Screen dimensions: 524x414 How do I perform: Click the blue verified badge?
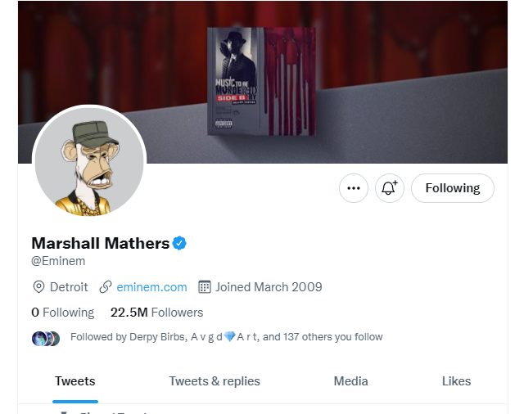179,243
